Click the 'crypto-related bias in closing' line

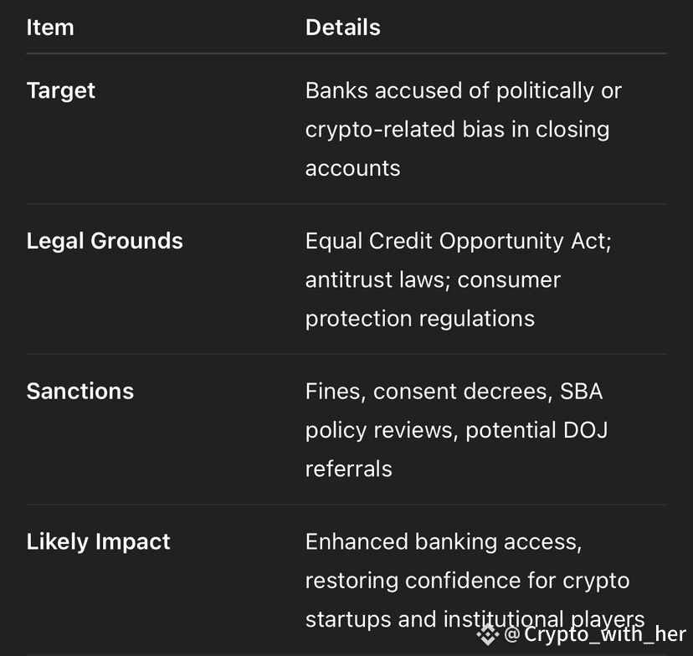458,130
